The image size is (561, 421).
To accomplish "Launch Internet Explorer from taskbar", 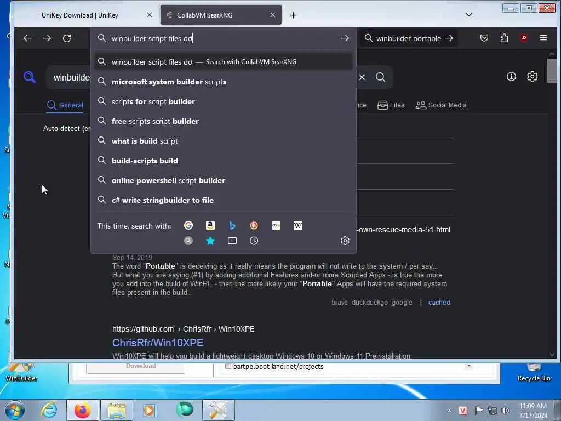I will coord(49,410).
